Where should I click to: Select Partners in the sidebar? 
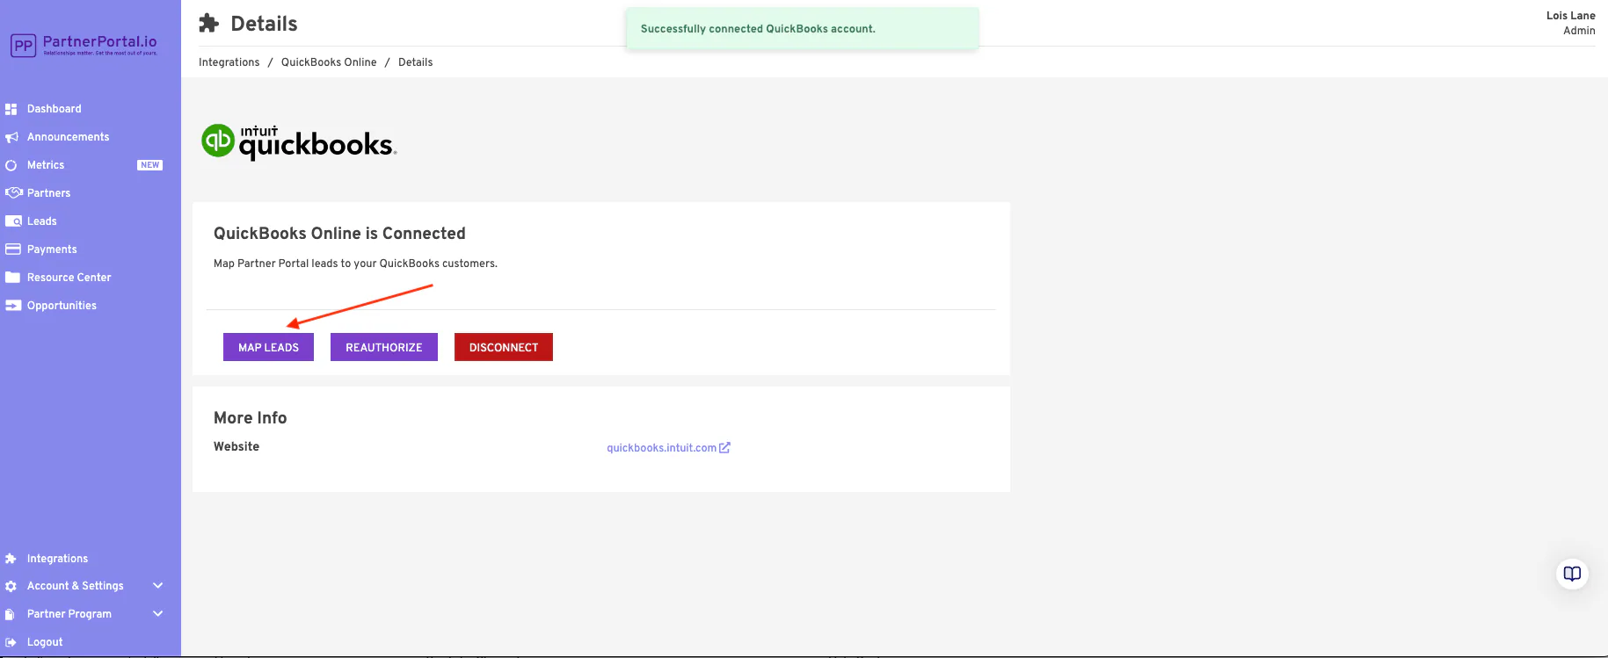pos(48,193)
